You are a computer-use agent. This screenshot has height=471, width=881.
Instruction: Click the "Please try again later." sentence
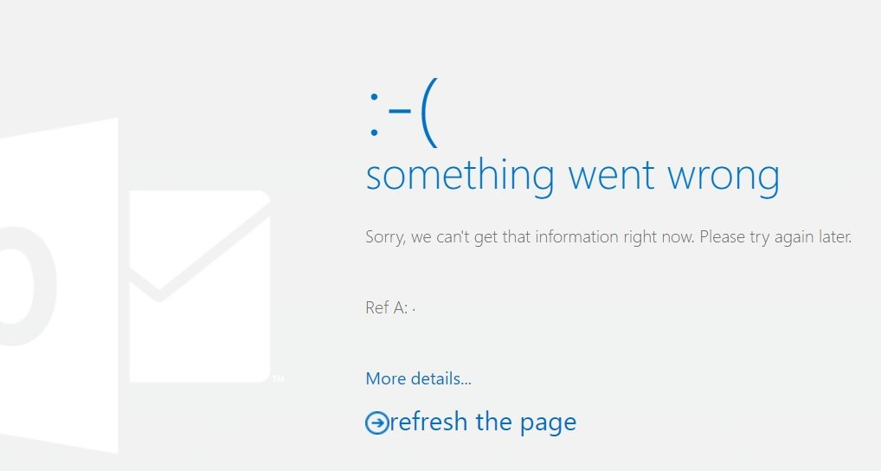pyautogui.click(x=776, y=236)
